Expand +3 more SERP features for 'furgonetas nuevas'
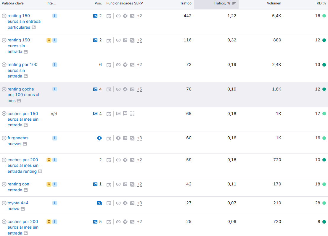 (x=139, y=138)
